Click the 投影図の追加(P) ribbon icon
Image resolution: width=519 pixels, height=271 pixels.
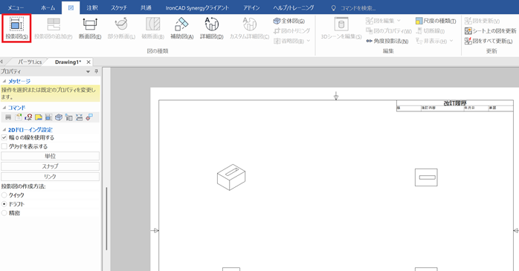pyautogui.click(x=54, y=28)
